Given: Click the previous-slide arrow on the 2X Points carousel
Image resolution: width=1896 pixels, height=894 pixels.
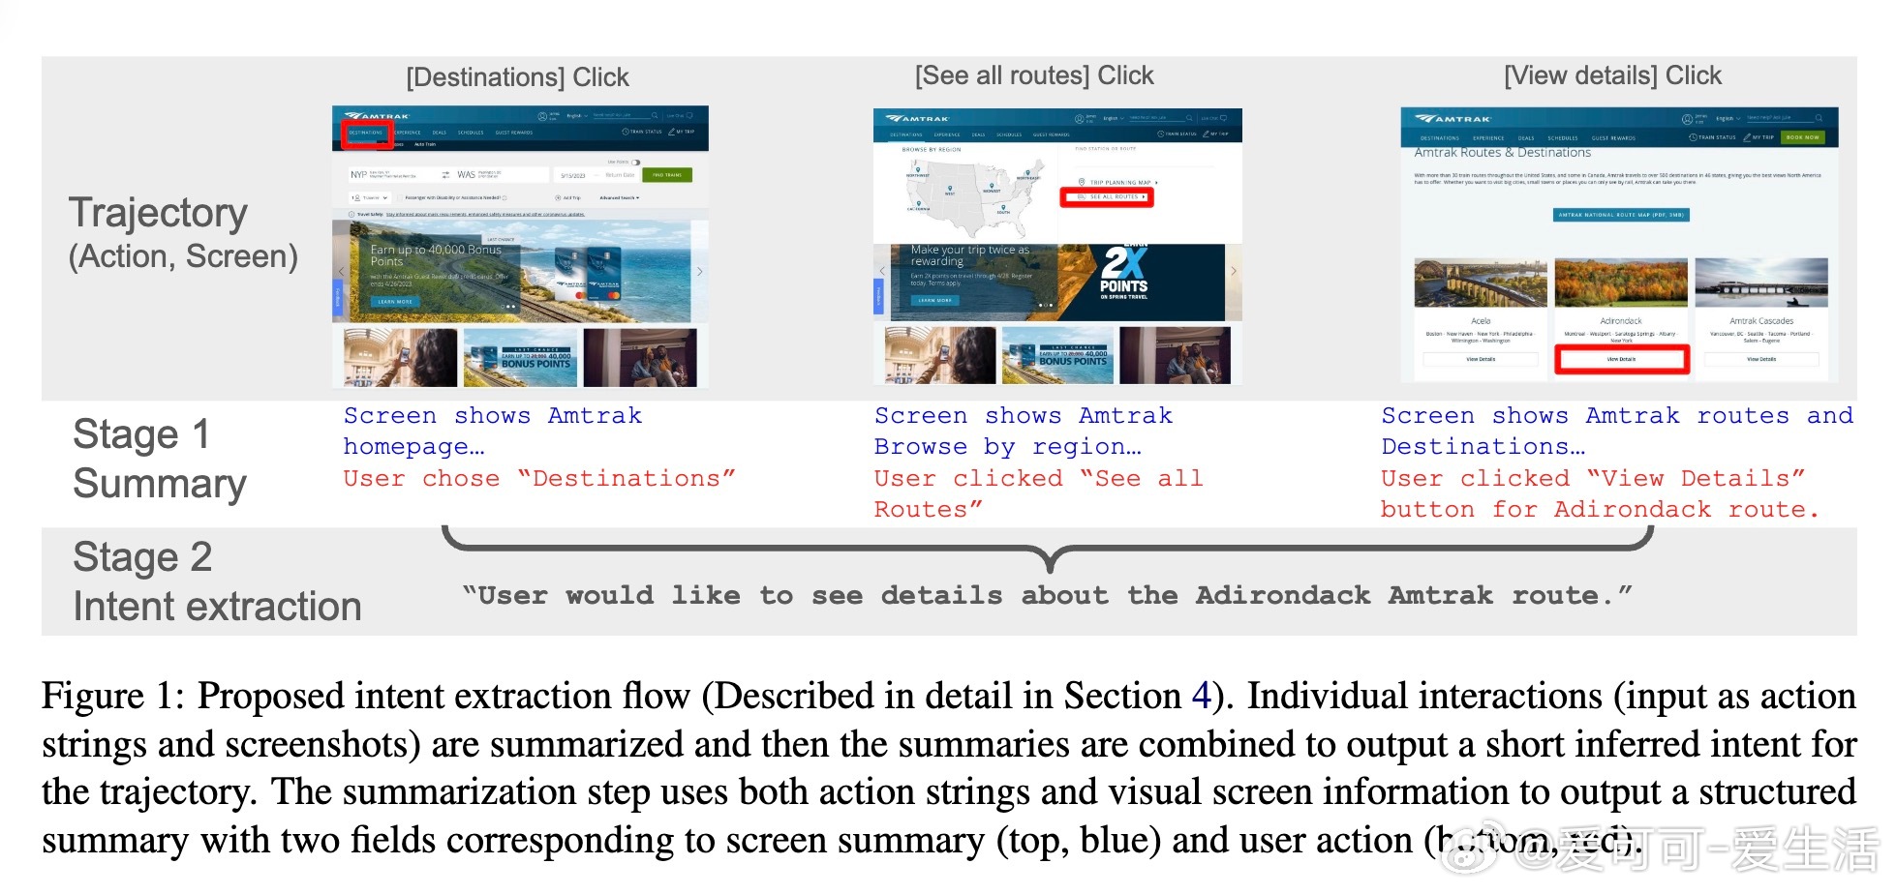Looking at the screenshot, I should [x=882, y=272].
